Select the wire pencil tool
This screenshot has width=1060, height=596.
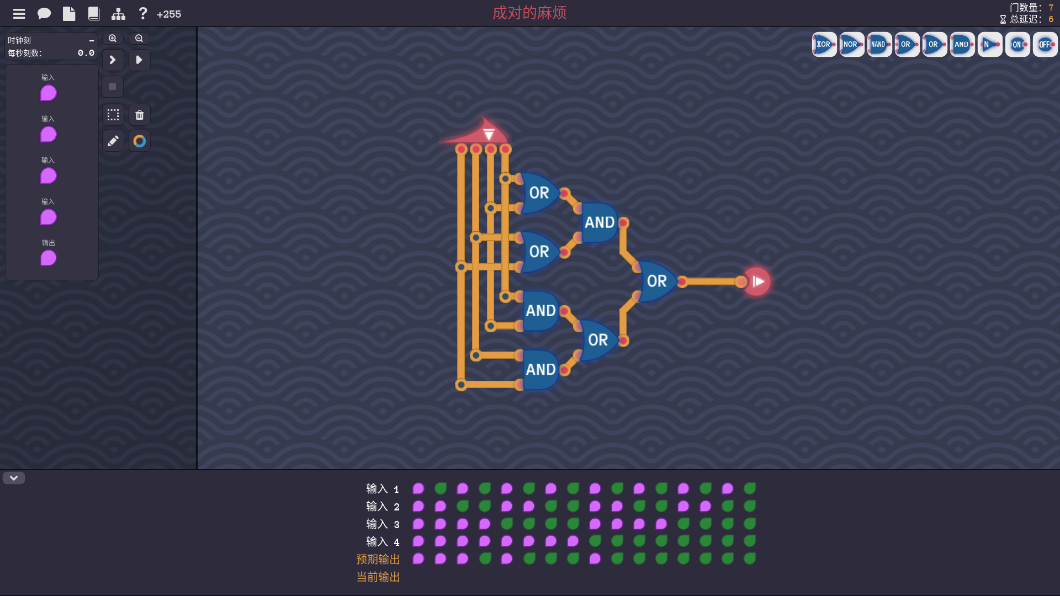[113, 141]
